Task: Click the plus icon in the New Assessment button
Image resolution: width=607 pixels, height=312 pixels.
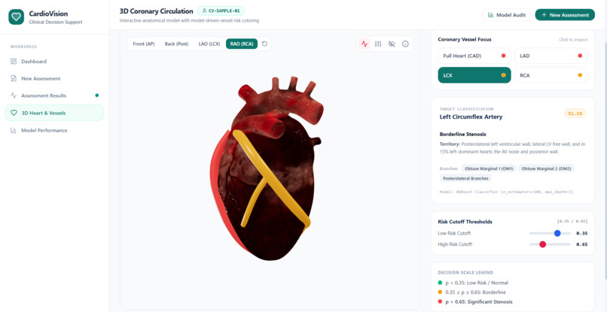Action: (x=544, y=15)
